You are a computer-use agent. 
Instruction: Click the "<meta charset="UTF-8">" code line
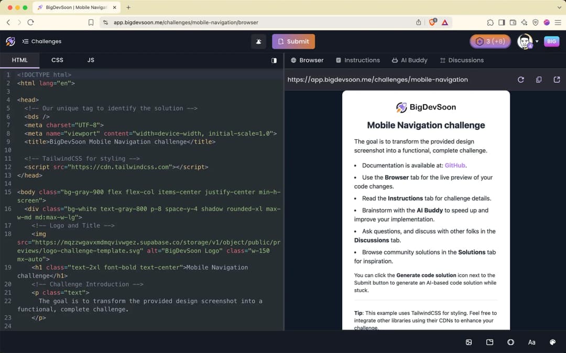coord(64,125)
